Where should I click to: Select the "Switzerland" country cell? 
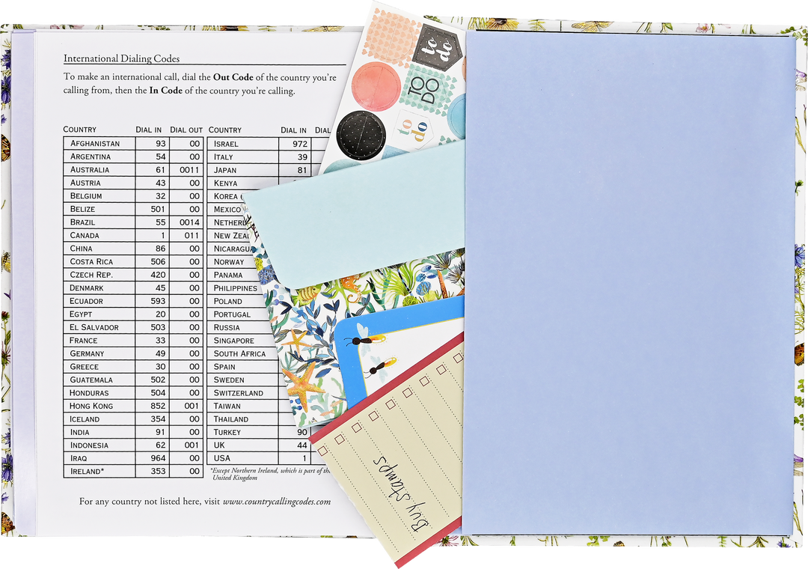(x=243, y=393)
